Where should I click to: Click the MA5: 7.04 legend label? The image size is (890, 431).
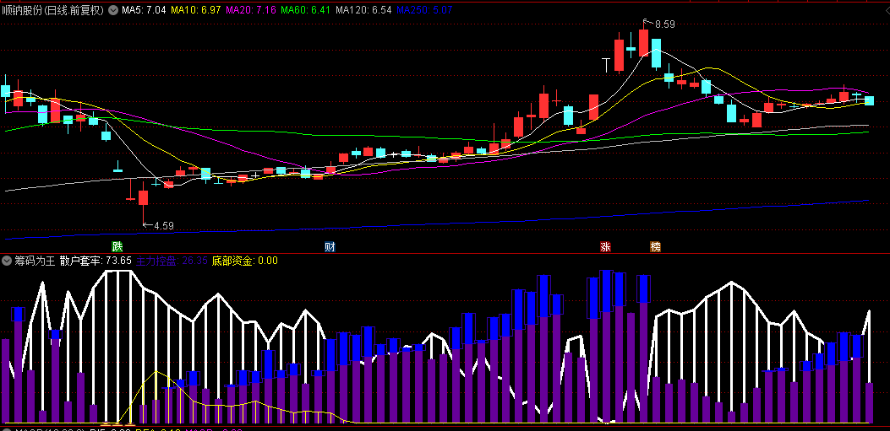[x=144, y=9]
